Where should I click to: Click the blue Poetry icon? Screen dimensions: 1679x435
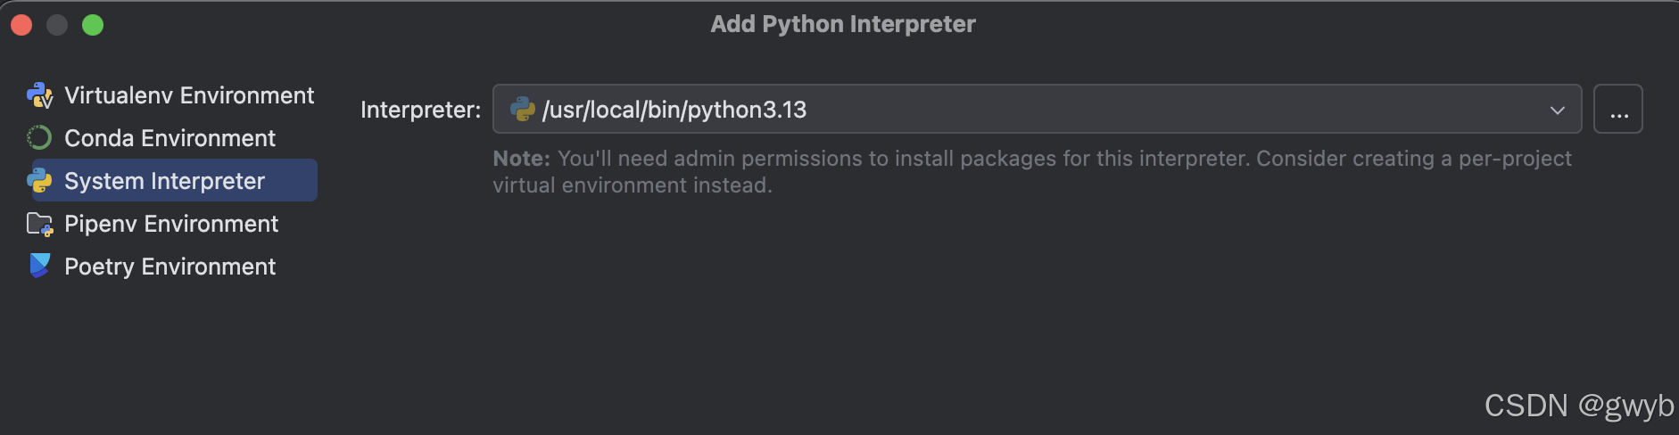coord(39,266)
